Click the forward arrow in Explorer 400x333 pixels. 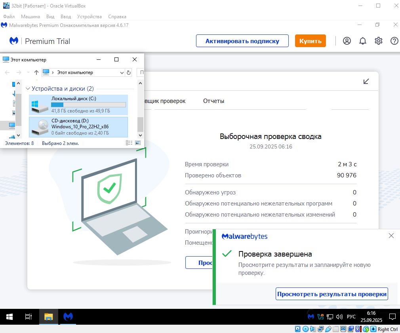click(x=19, y=72)
